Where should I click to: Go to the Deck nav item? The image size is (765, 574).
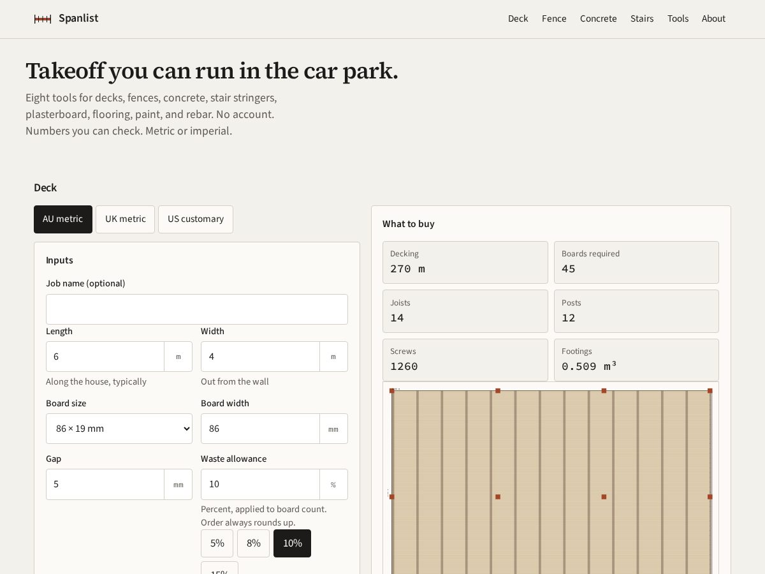[x=518, y=18]
